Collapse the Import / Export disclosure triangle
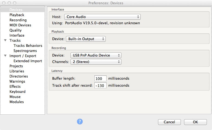Screen dimensions: 212x130 [x=5, y=56]
